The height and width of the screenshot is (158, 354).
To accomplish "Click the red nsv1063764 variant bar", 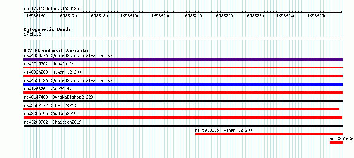I will tap(183, 93).
